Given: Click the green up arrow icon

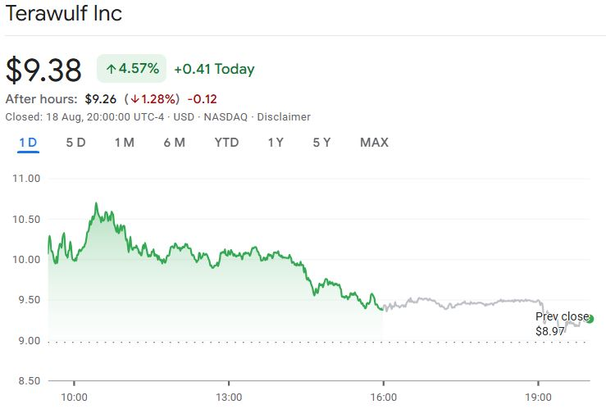Looking at the screenshot, I should (x=111, y=70).
